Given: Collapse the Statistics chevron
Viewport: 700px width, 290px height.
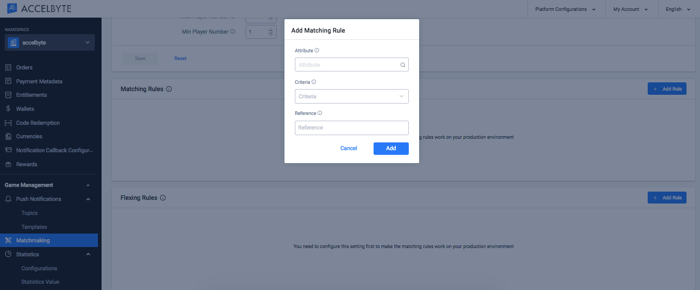Looking at the screenshot, I should tap(88, 254).
